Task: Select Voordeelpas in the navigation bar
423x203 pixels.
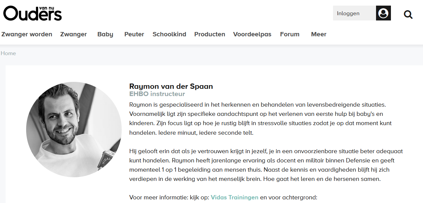Action: [252, 34]
